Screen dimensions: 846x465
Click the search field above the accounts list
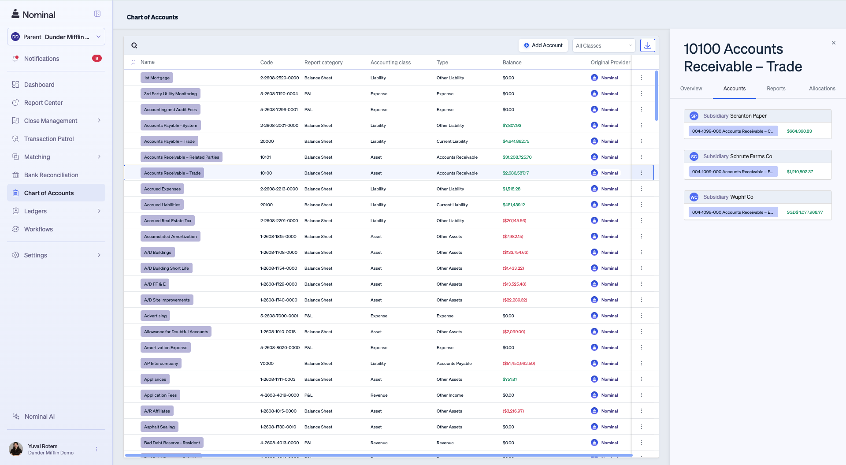308,45
